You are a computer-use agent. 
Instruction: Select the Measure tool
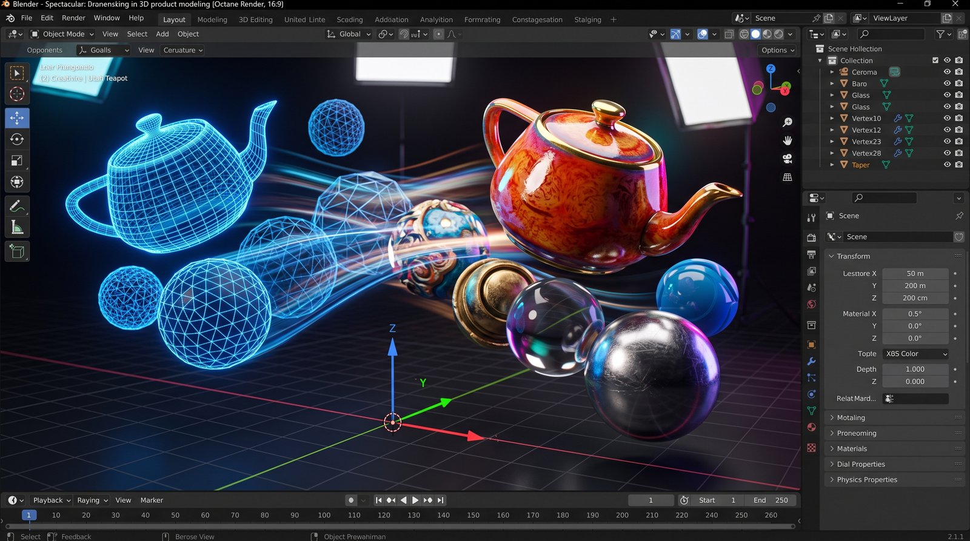click(x=17, y=227)
